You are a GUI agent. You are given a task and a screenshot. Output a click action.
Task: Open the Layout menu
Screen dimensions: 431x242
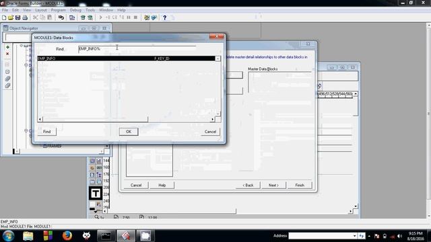(x=41, y=10)
